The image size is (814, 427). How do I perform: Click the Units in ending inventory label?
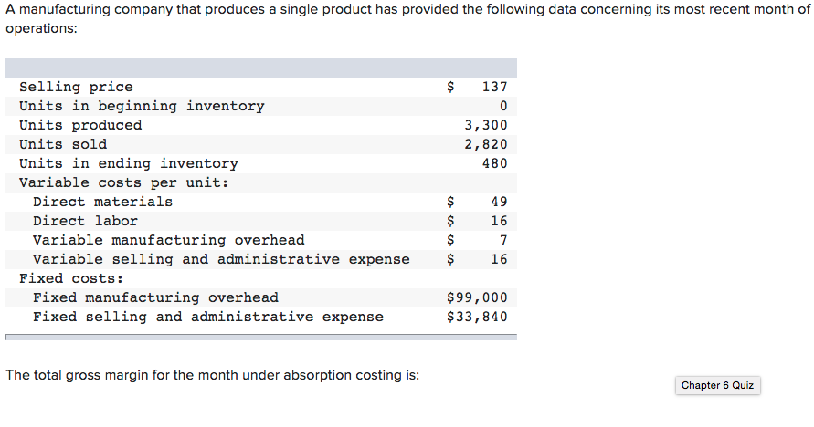coord(128,163)
